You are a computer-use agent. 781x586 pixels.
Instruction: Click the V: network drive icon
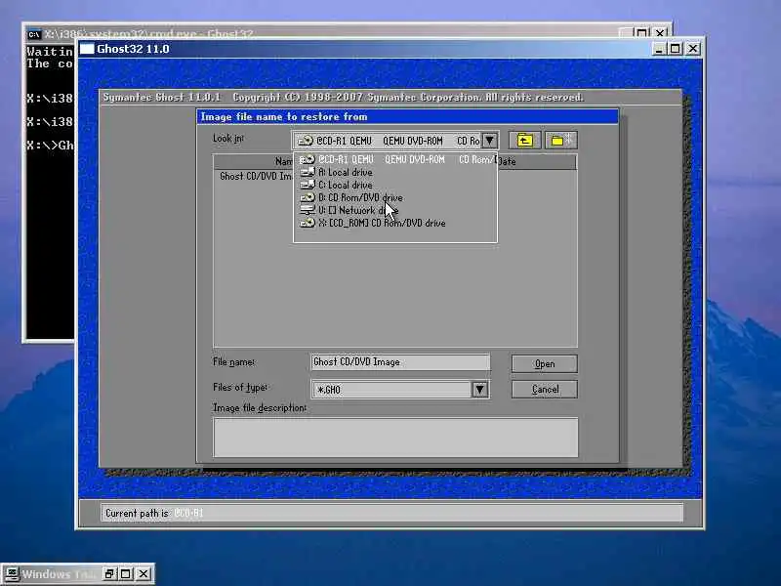[308, 210]
